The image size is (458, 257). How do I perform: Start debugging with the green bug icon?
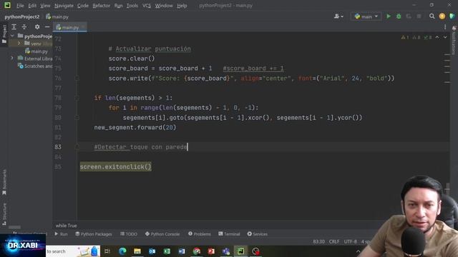(x=399, y=16)
